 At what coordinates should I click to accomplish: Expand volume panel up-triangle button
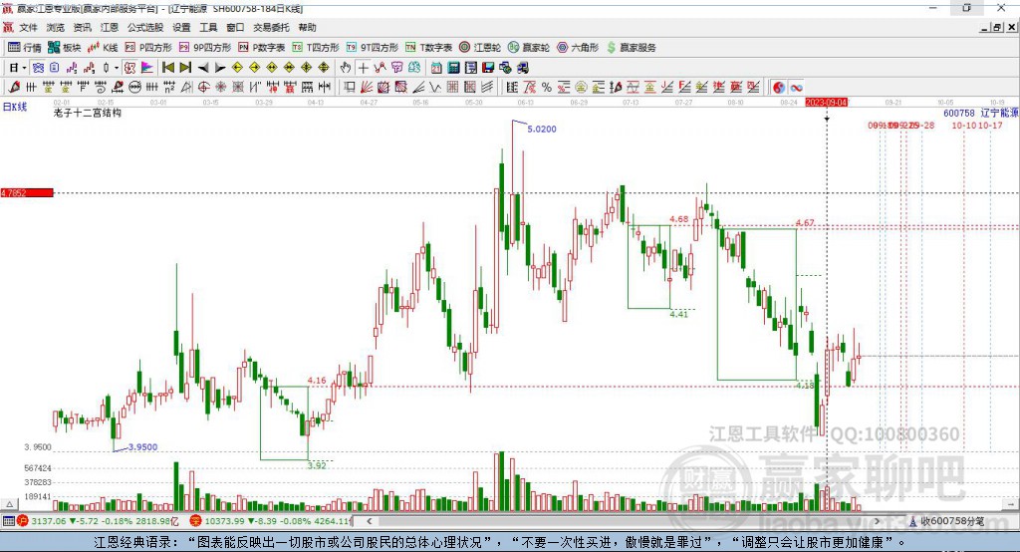[9, 504]
